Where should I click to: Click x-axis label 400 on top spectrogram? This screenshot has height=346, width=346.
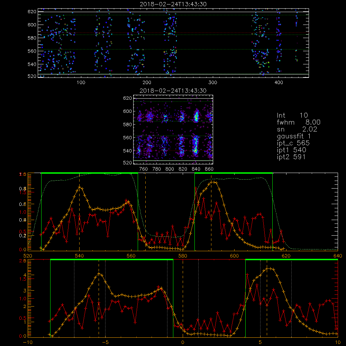[279, 83]
